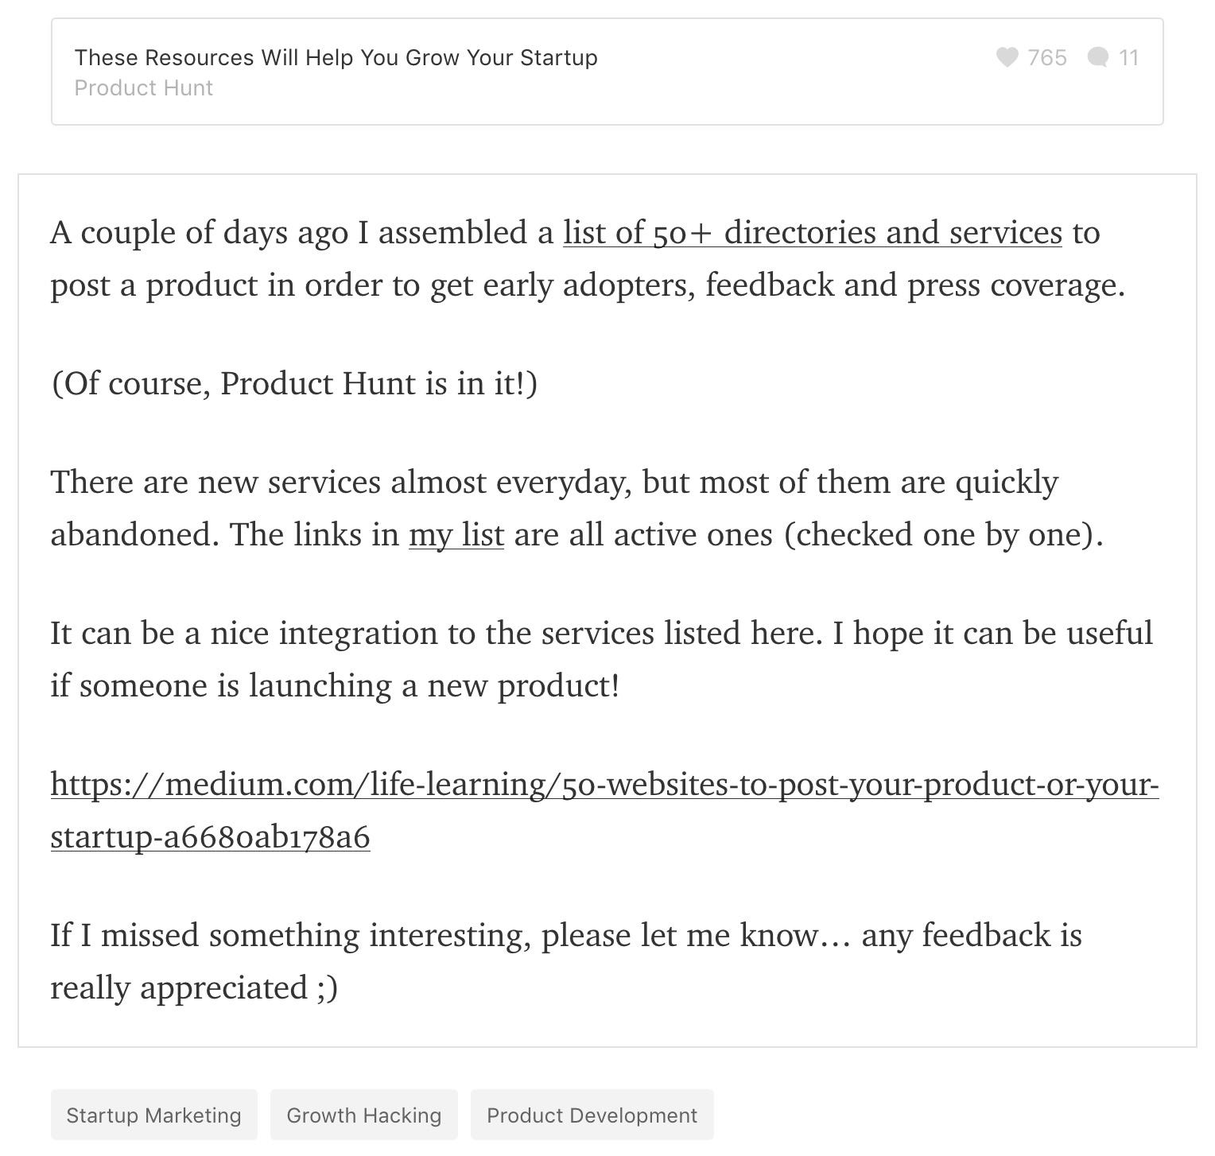Screen dimensions: 1215x1156
Task: Click the 'If I missed something interesting' paragraph
Action: pos(566,961)
